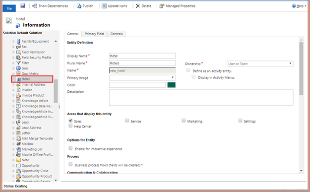Click the Show Dependencies icon
Screen dimensions: 310x192
coord(35,6)
